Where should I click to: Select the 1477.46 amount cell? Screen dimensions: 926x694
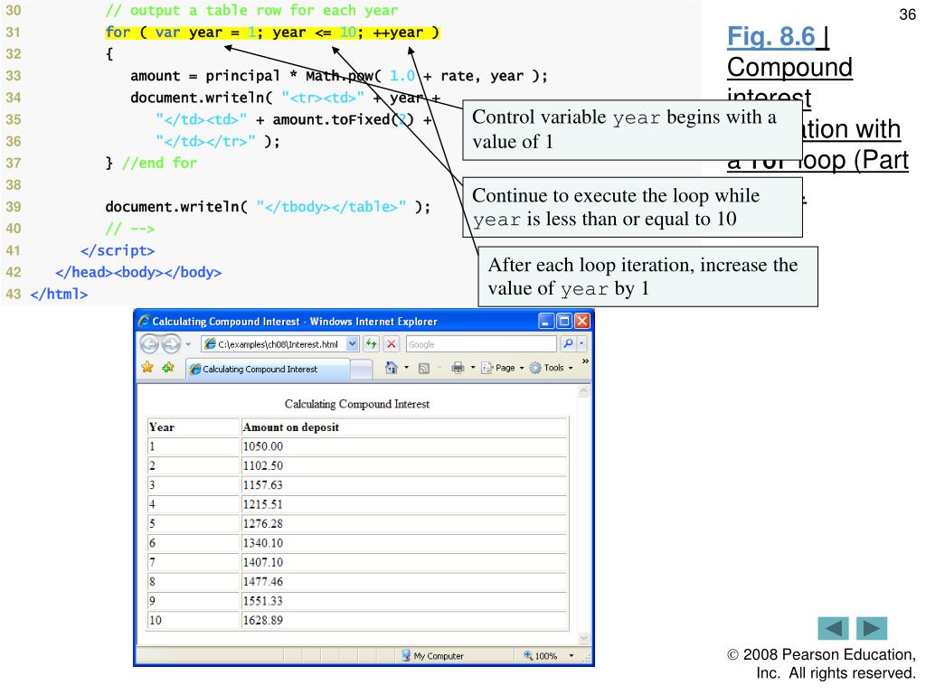pyautogui.click(x=404, y=582)
